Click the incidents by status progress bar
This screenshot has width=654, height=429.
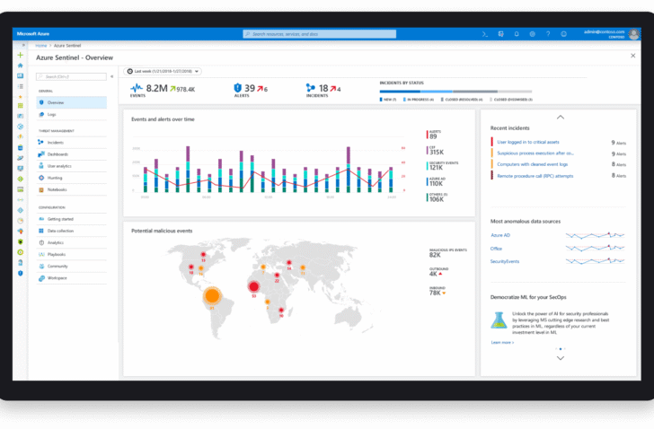(x=455, y=92)
